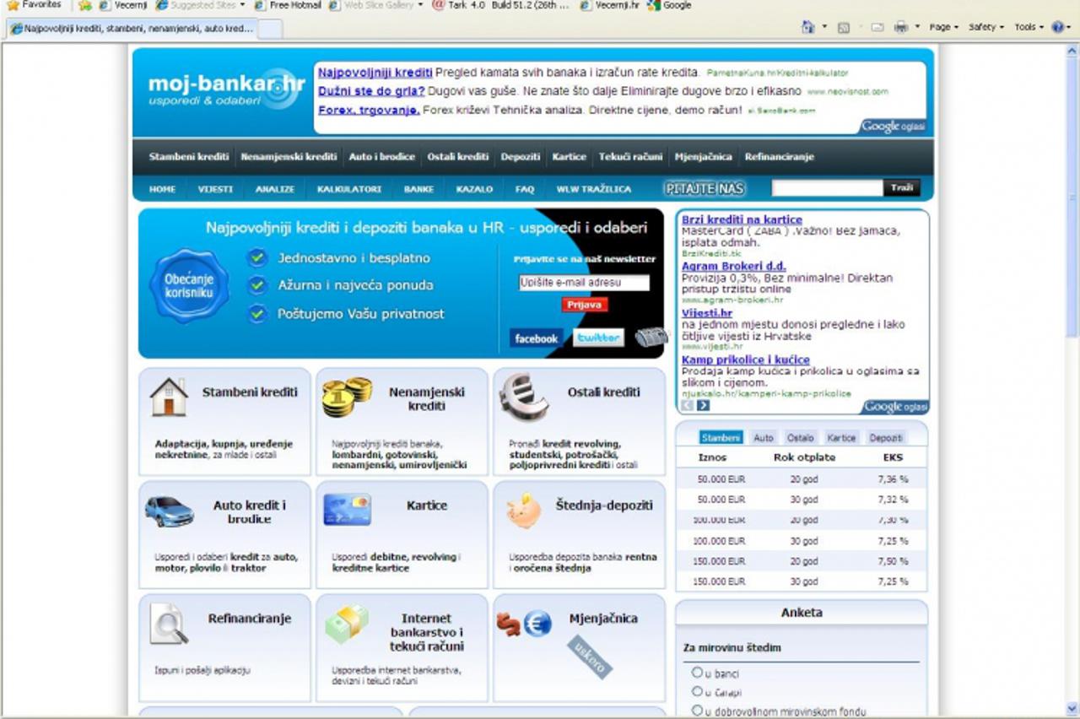Click the 'Forex, trgovanje.' ad link

click(369, 110)
